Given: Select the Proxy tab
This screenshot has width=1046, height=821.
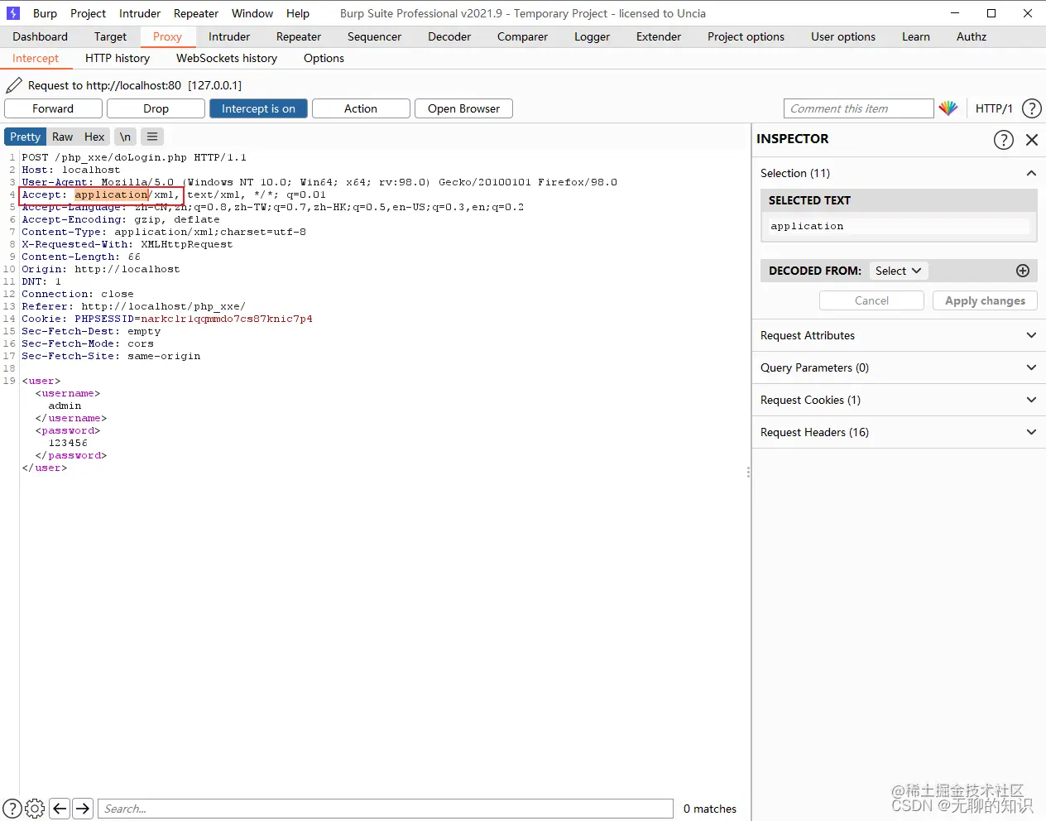Looking at the screenshot, I should pyautogui.click(x=167, y=36).
